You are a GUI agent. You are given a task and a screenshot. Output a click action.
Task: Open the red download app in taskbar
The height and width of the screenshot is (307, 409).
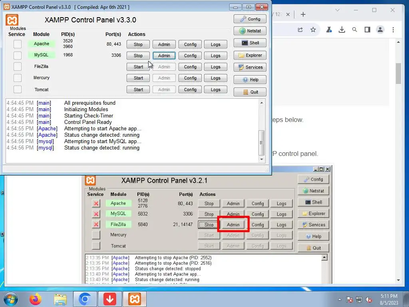click(x=110, y=299)
